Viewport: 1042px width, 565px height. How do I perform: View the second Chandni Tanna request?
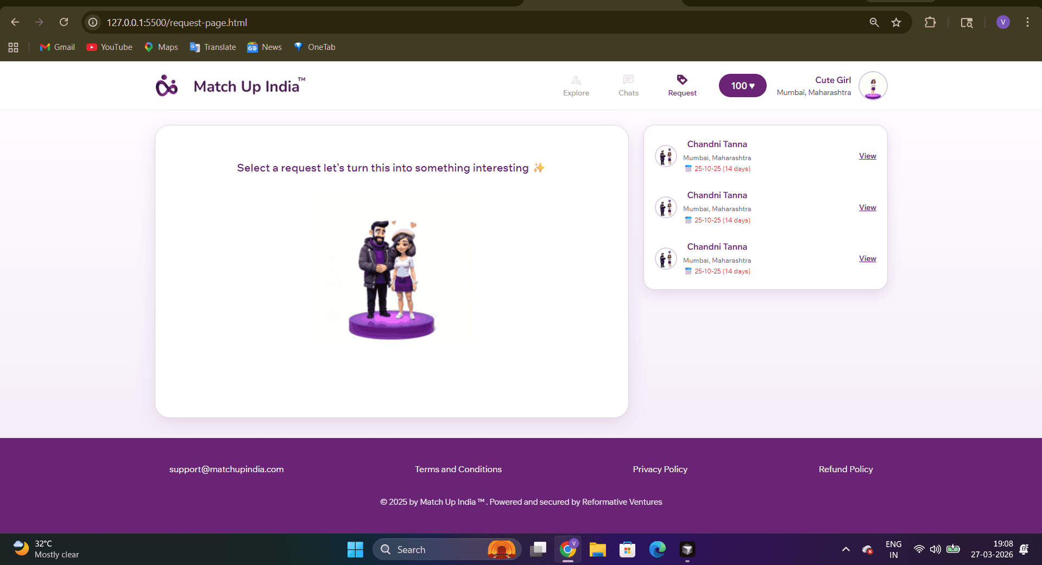point(867,208)
